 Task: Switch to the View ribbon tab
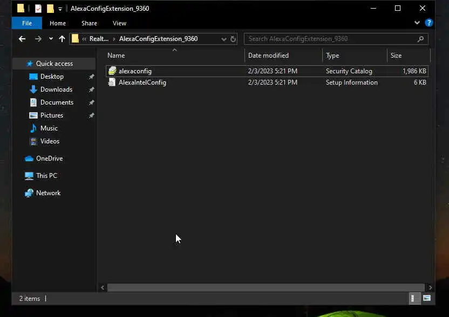click(x=119, y=23)
